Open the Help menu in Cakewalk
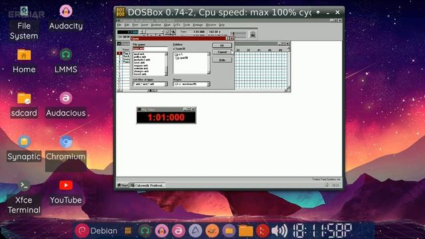Screen dimensions: 425x239 point(222,25)
